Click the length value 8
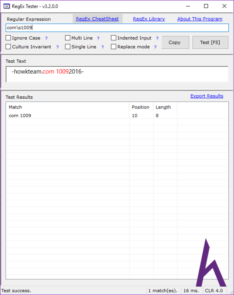Viewport: 234px width, 295px height. coord(157,116)
